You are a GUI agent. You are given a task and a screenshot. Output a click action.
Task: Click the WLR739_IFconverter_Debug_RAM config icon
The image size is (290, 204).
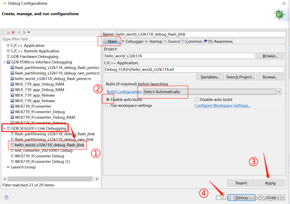(12, 118)
